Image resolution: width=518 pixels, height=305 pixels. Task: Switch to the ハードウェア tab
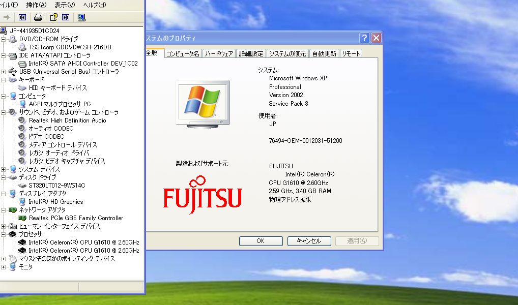point(219,53)
